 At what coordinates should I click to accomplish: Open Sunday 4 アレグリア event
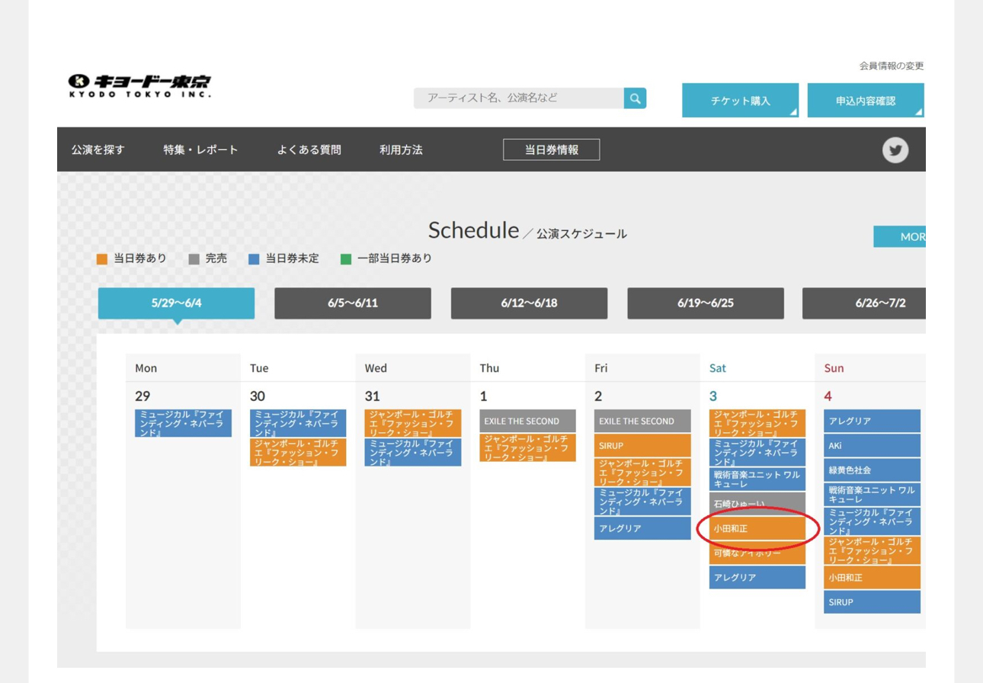point(873,421)
